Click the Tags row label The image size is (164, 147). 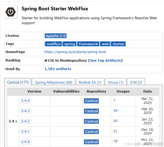[x=10, y=44]
